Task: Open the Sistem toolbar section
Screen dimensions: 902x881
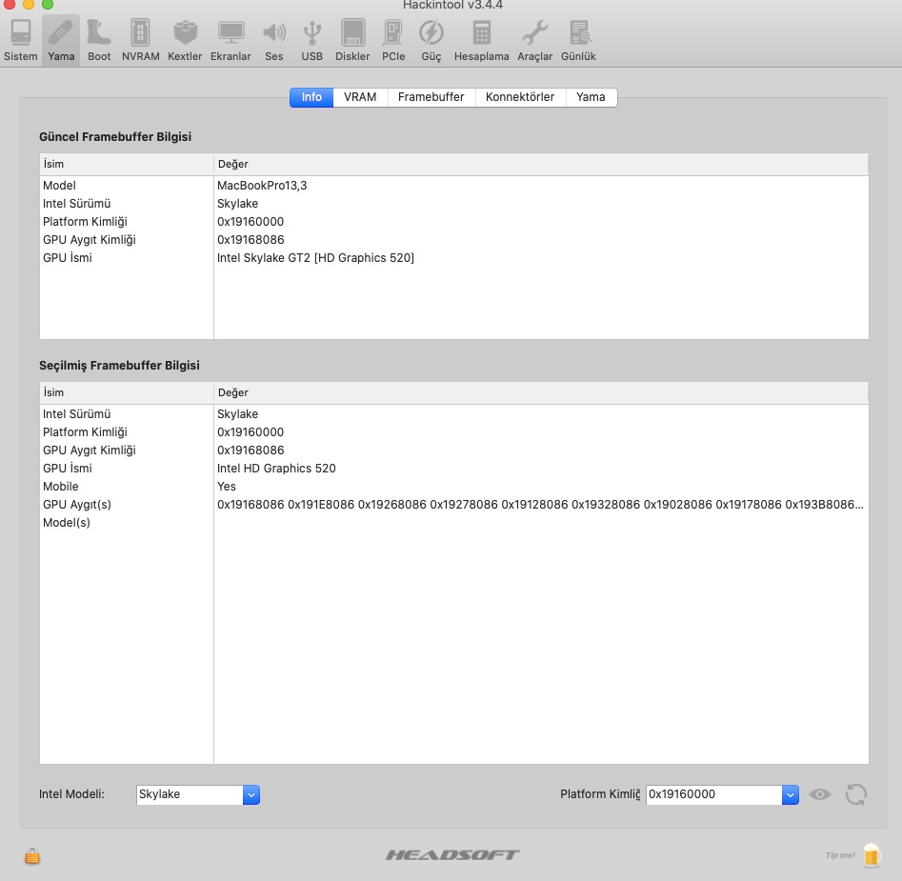Action: point(20,40)
